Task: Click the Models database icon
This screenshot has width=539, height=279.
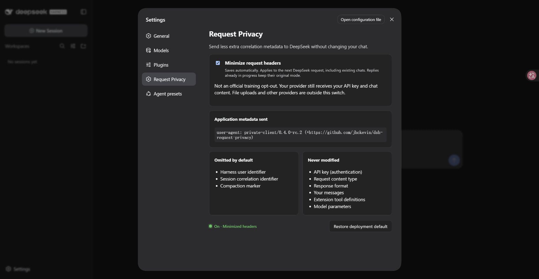Action: point(148,51)
